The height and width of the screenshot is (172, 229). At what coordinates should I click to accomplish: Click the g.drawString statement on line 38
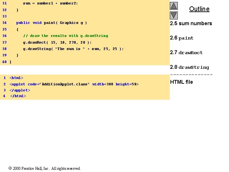pyautogui.click(x=73, y=49)
